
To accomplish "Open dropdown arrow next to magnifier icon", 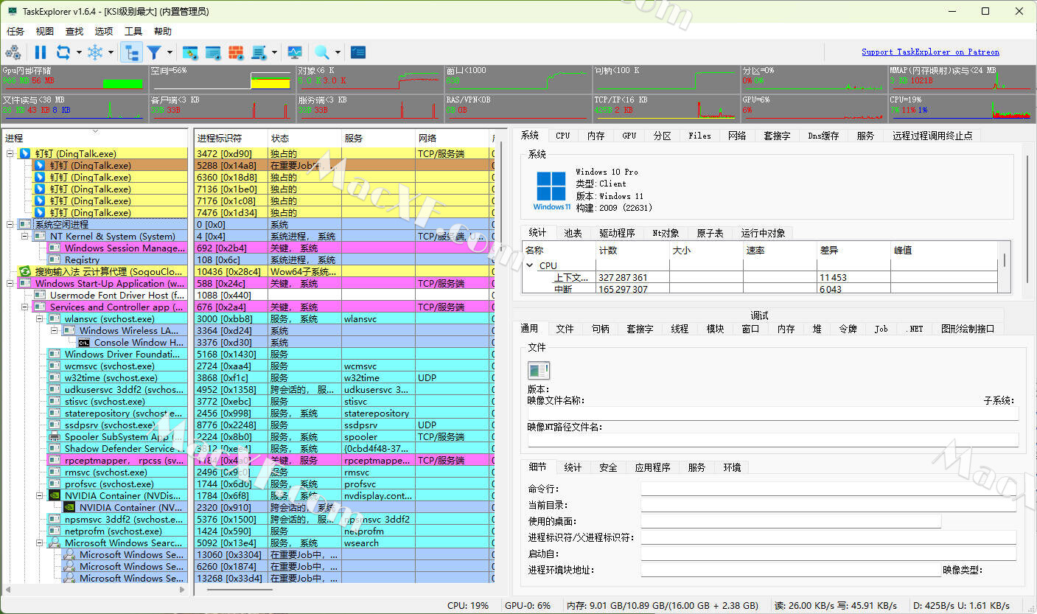I will 338,52.
